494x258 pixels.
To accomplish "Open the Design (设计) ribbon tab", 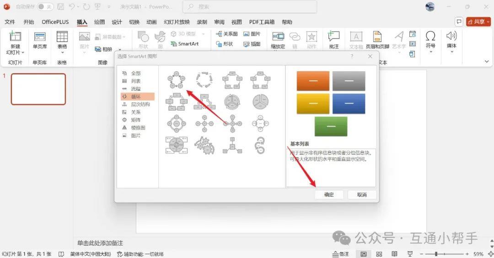I will pyautogui.click(x=117, y=22).
